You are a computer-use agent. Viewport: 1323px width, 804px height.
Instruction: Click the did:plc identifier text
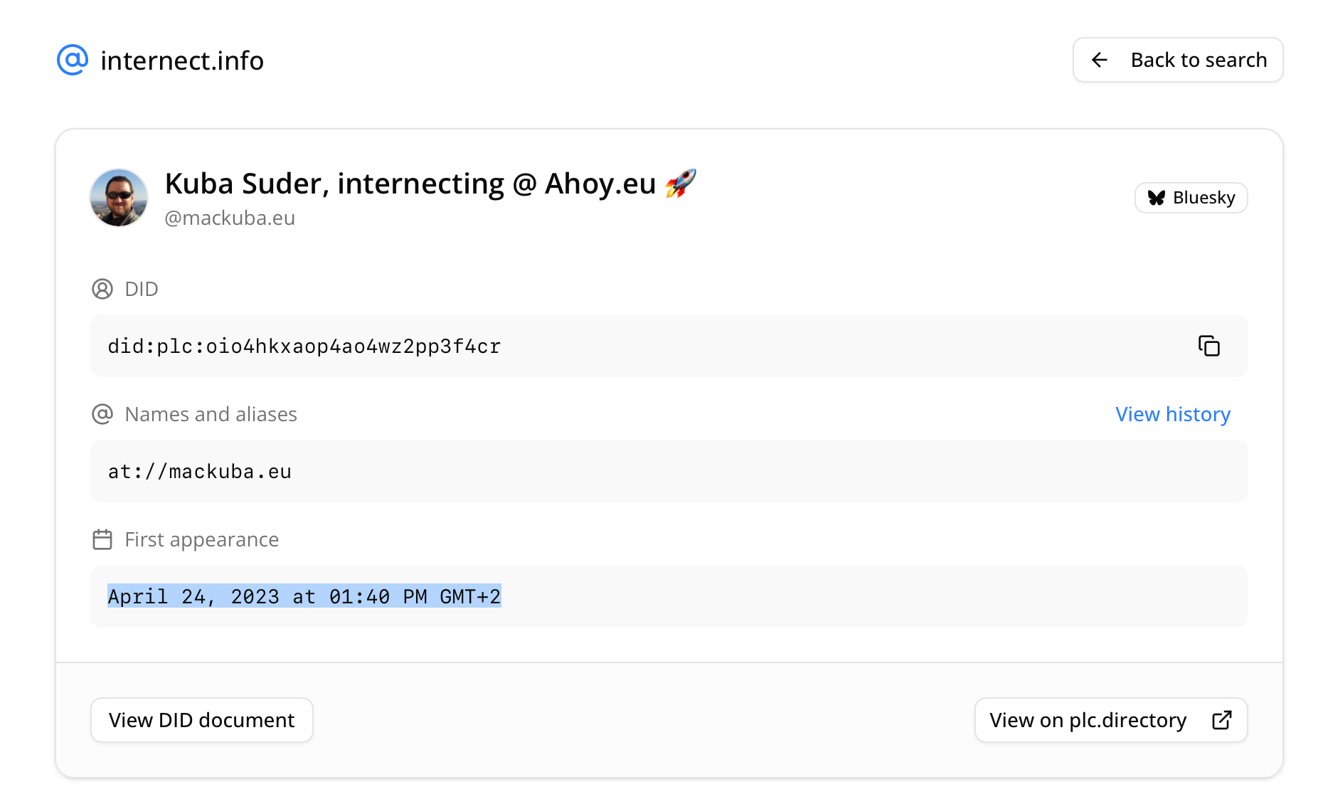(304, 347)
